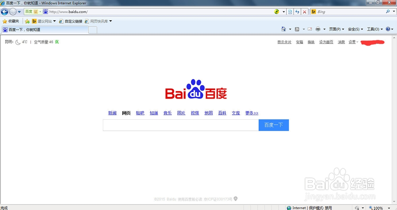This screenshot has height=210, width=397.
Task: Select the 百度一下,你就知道 tab
Action: pos(45,30)
